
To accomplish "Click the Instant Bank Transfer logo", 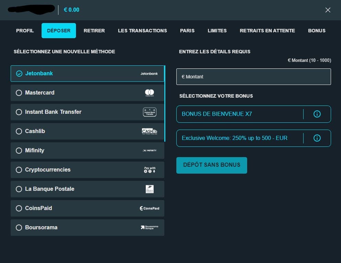I will [x=150, y=112].
